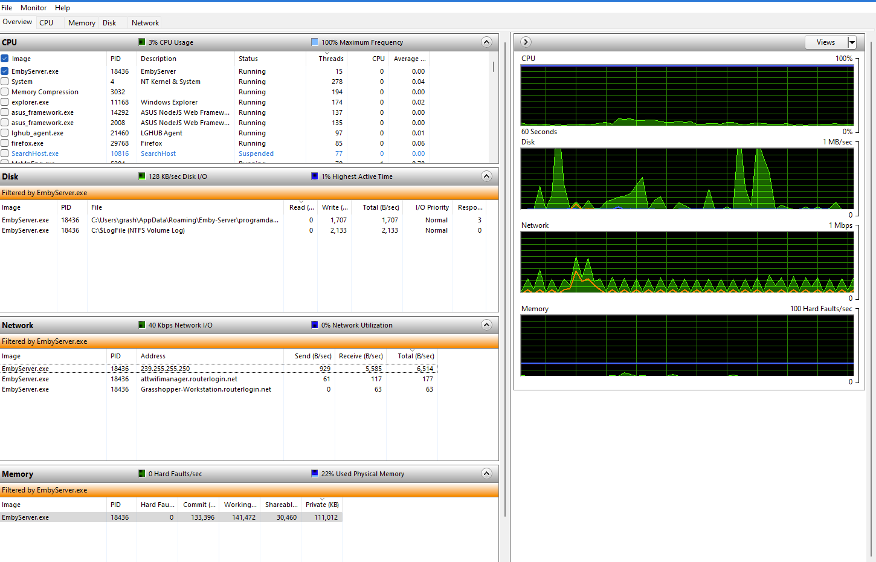Hide the graphs pane arrow button
Image resolution: width=876 pixels, height=562 pixels.
click(526, 42)
